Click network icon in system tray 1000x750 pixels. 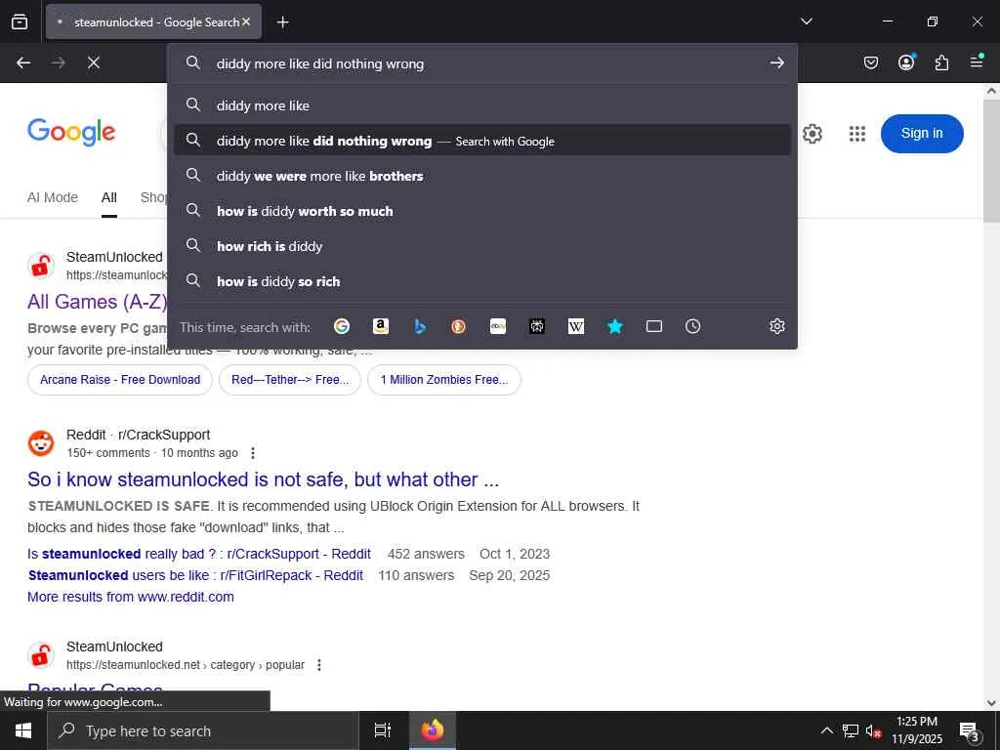click(851, 730)
